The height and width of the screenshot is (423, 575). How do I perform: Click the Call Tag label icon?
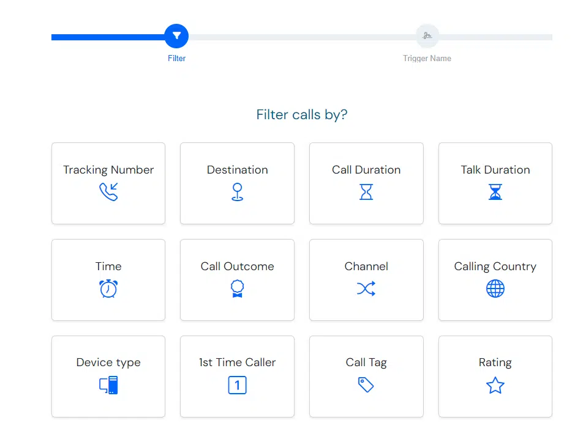(x=366, y=384)
